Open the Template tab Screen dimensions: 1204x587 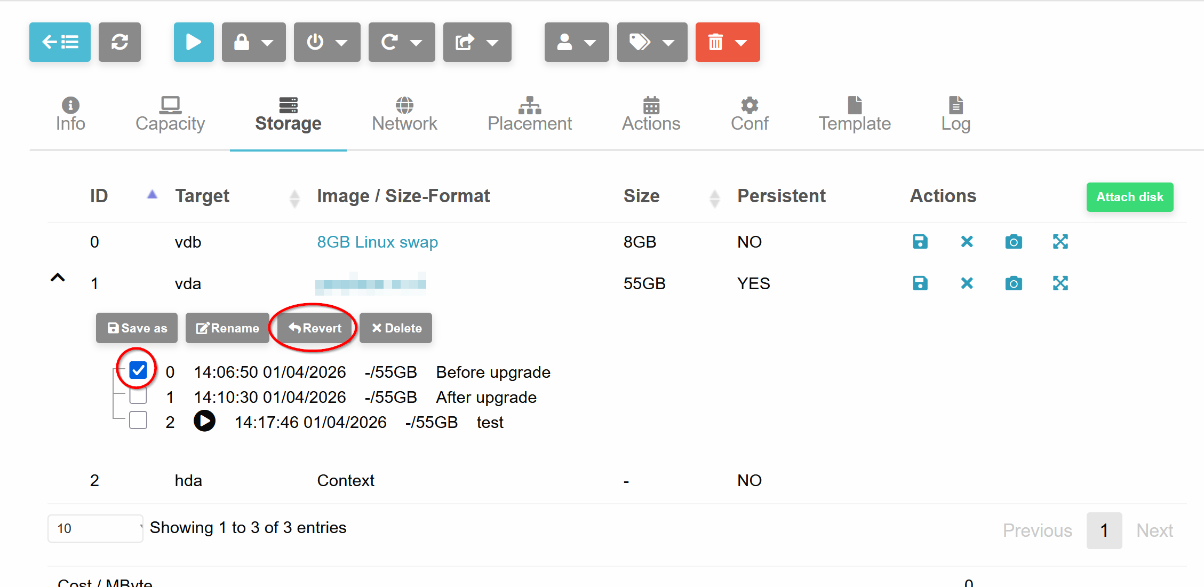click(x=855, y=115)
